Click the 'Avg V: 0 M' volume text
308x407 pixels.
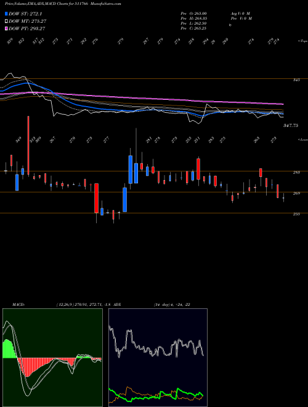point(240,14)
